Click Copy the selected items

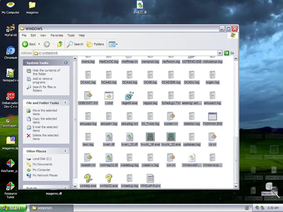pyautogui.click(x=44, y=120)
